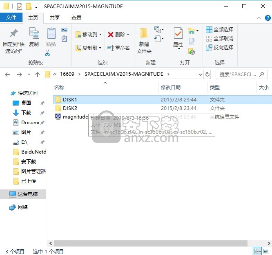Expand Properties dropdown arrow under 属性

[179, 49]
